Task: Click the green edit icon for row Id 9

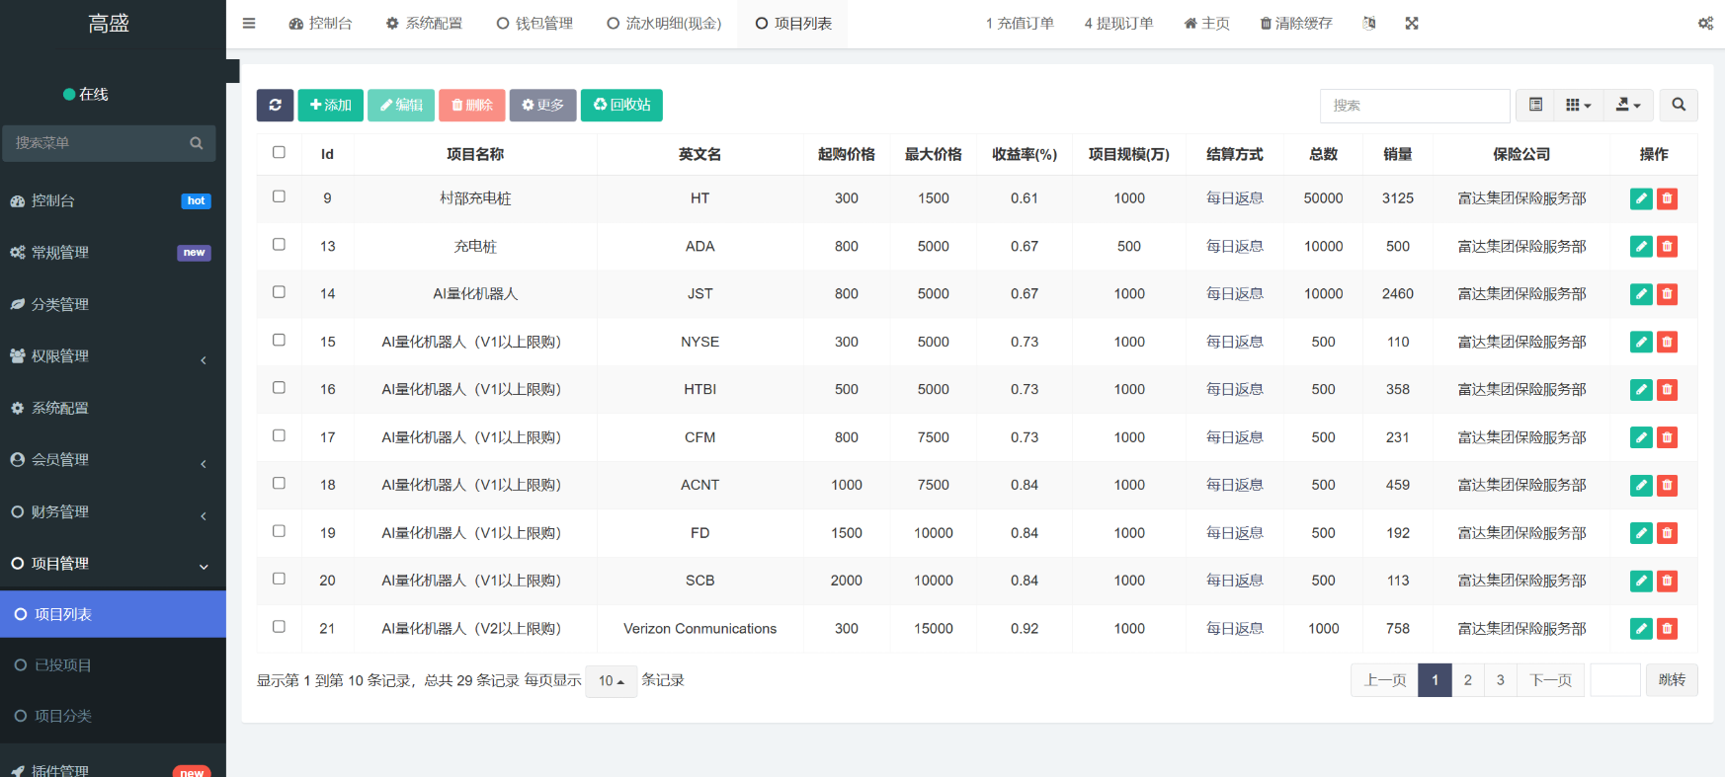Action: click(x=1641, y=198)
